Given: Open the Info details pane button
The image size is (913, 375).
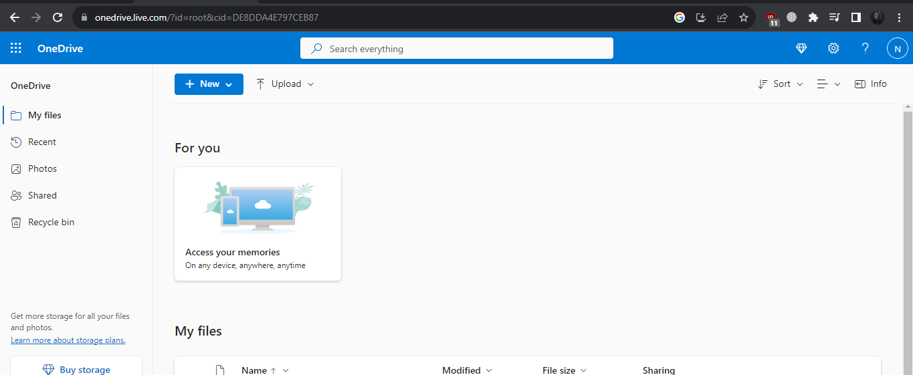Looking at the screenshot, I should pyautogui.click(x=871, y=84).
